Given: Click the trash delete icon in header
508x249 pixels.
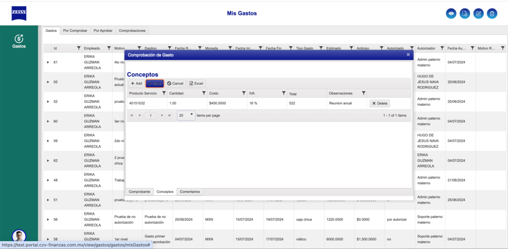Looking at the screenshot, I should tap(492, 13).
